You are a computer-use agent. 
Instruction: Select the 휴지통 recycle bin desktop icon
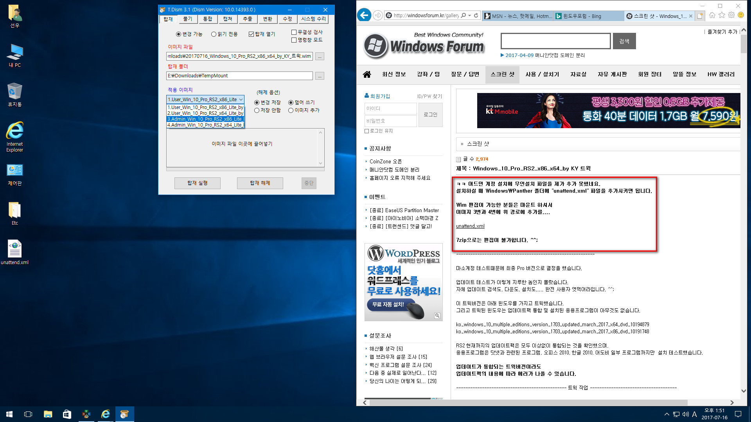[x=15, y=95]
